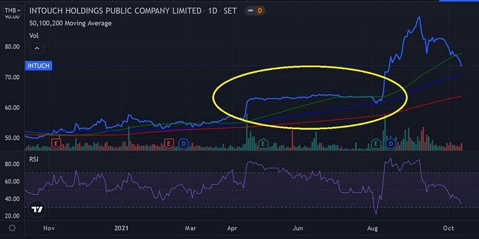Open the green earnings marker in August
The height and width of the screenshot is (239, 479).
376,143
